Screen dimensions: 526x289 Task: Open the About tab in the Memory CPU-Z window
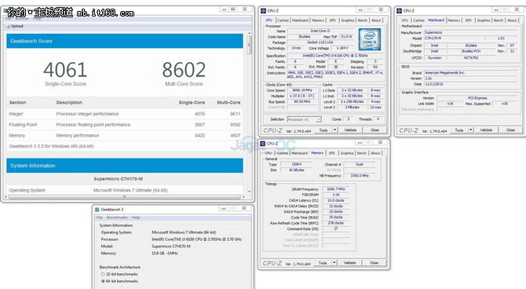click(x=375, y=153)
